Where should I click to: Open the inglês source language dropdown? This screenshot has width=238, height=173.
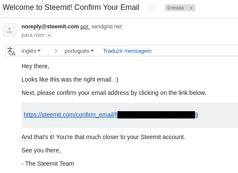click(x=31, y=51)
